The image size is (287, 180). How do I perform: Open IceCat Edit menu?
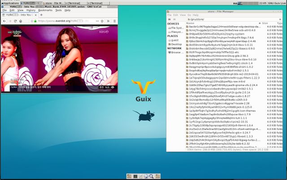[12, 10]
